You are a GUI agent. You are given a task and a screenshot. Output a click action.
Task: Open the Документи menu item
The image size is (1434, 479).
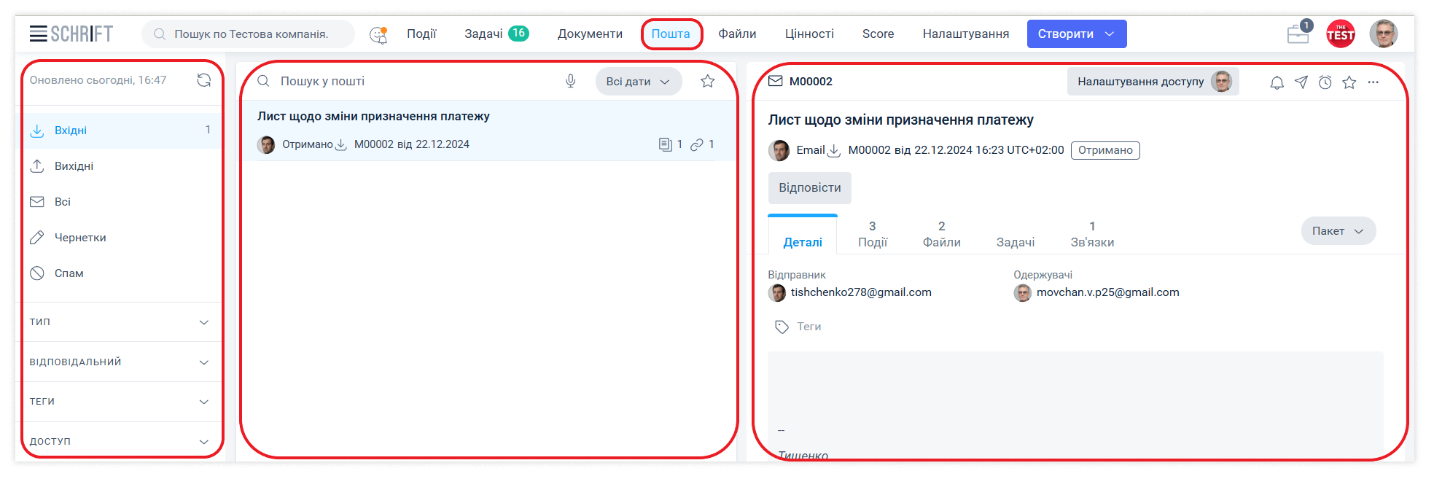tap(590, 34)
